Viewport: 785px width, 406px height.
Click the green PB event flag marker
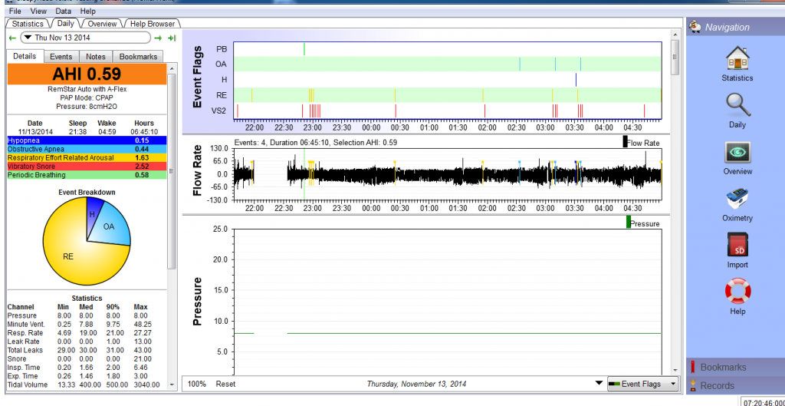pyautogui.click(x=304, y=49)
